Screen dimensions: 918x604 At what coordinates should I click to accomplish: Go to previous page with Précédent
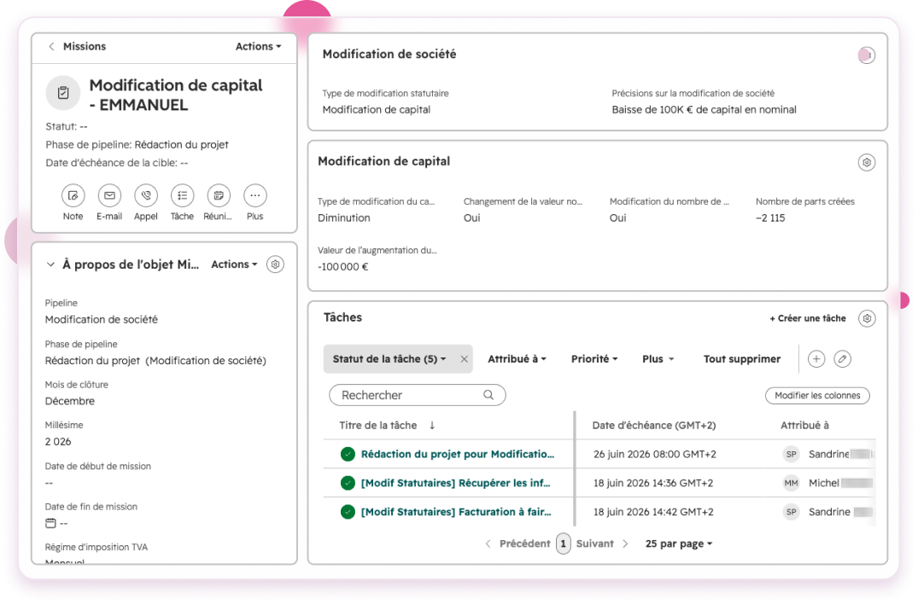[524, 543]
